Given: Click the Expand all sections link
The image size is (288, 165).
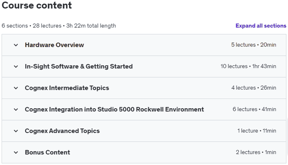Looking at the screenshot, I should (x=261, y=26).
